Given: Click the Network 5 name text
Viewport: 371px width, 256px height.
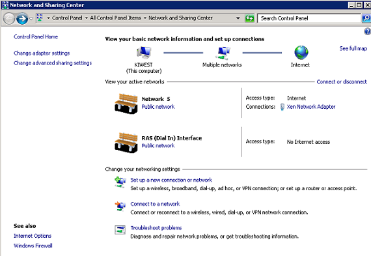Looking at the screenshot, I should (156, 99).
